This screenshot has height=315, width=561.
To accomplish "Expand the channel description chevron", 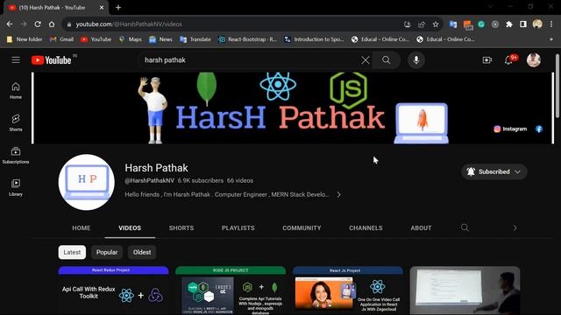I will (338, 194).
